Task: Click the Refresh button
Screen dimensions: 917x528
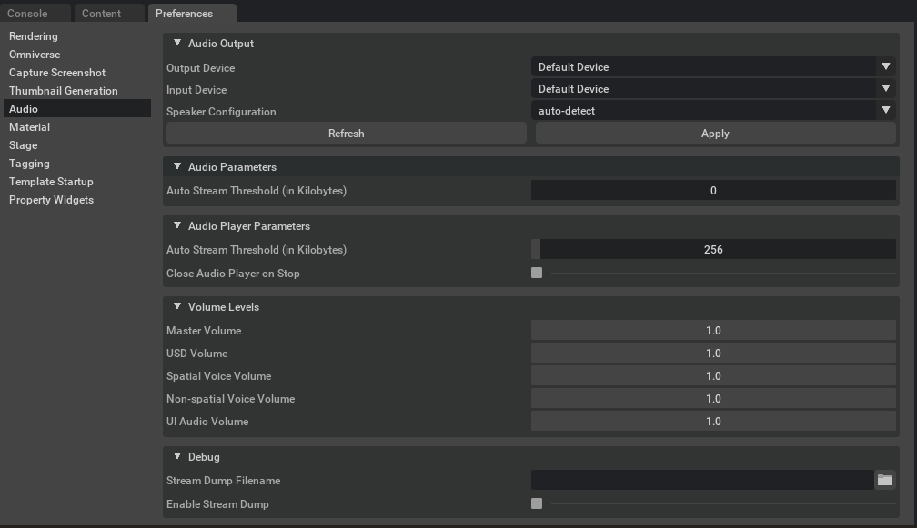Action: click(347, 133)
